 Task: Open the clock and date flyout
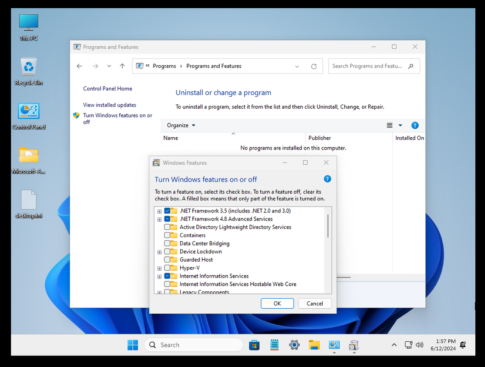tap(443, 345)
